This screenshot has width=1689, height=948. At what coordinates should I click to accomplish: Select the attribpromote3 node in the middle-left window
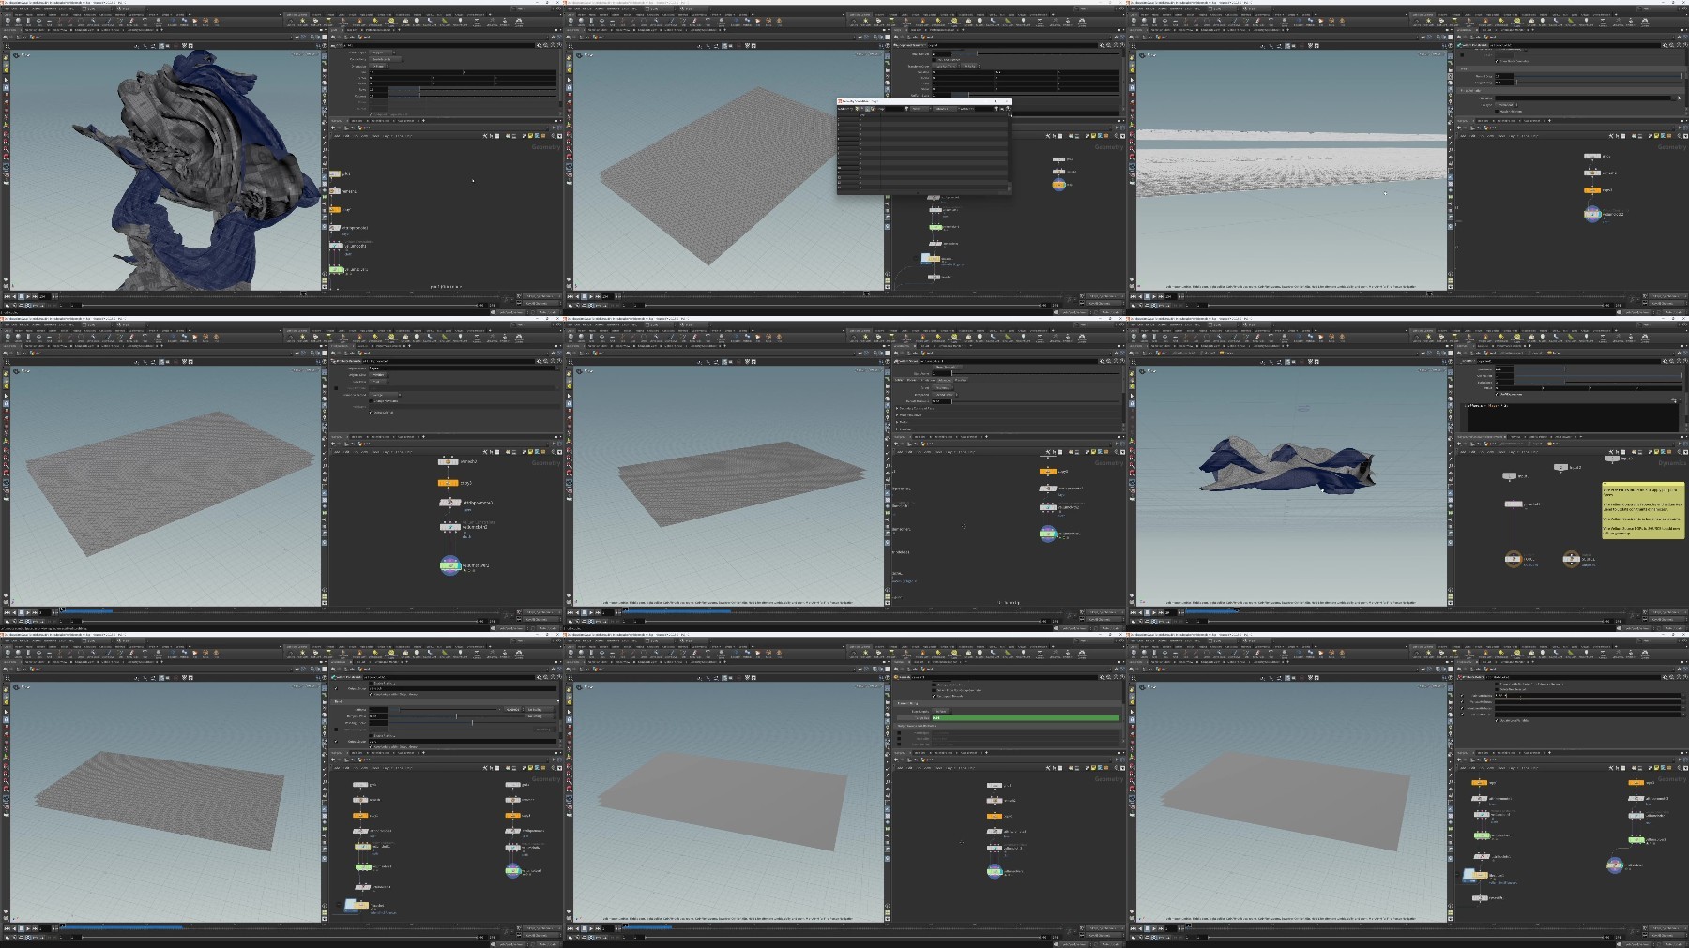click(449, 503)
